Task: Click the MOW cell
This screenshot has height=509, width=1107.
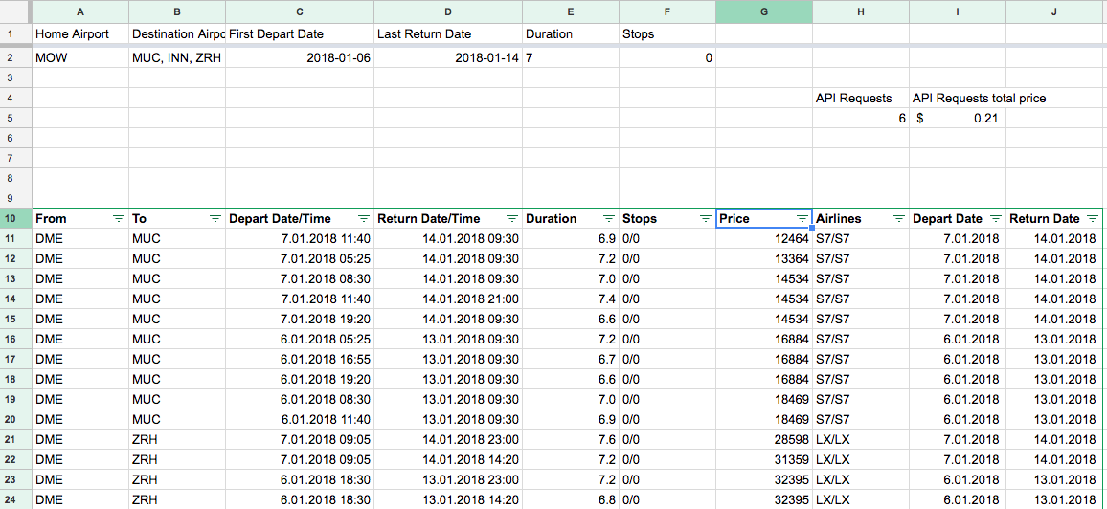Action: tap(80, 57)
